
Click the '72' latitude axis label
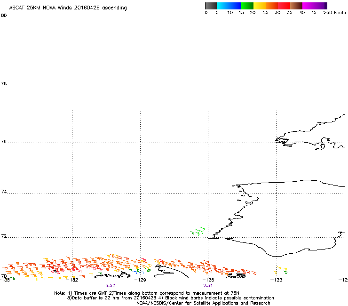(x=4, y=236)
